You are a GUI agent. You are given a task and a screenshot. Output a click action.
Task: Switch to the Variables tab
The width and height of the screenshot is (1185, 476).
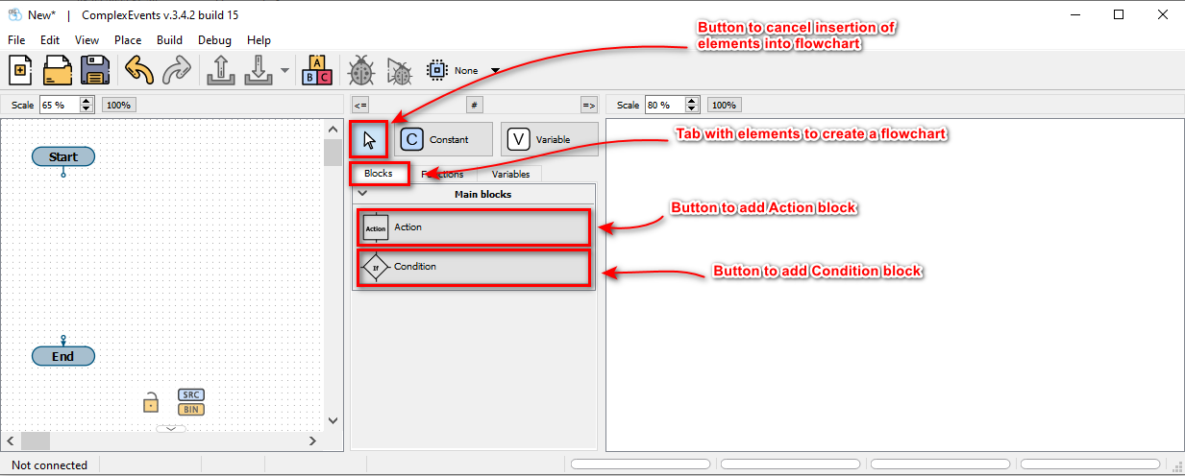point(510,175)
